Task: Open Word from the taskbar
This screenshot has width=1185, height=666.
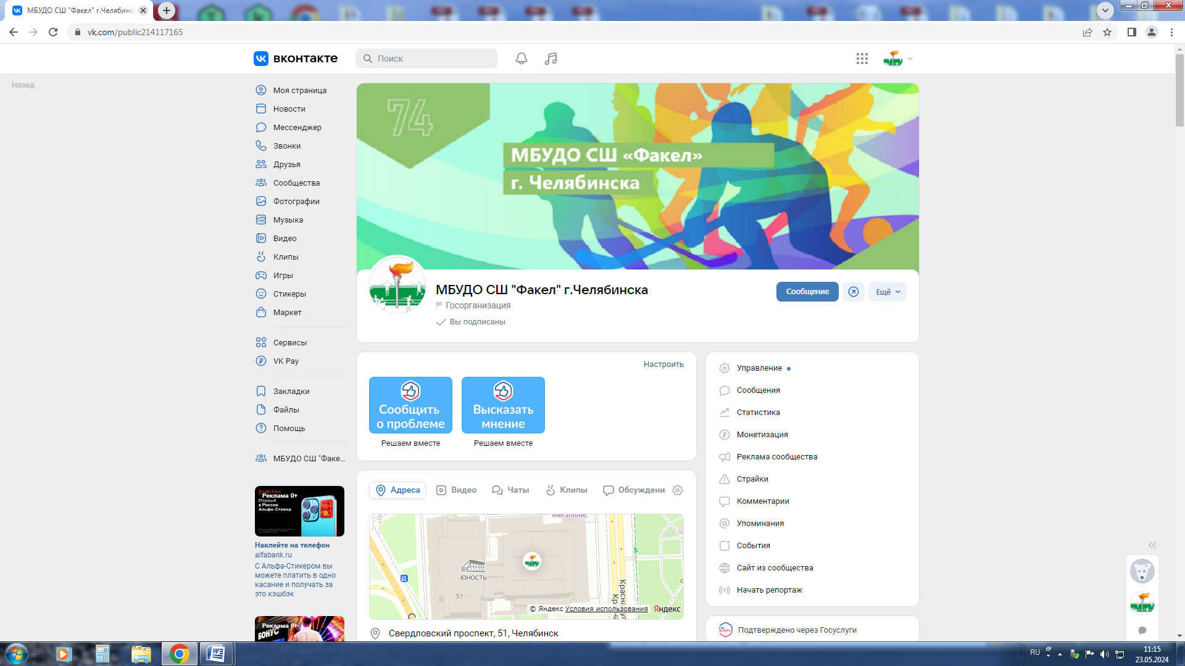Action: [216, 654]
